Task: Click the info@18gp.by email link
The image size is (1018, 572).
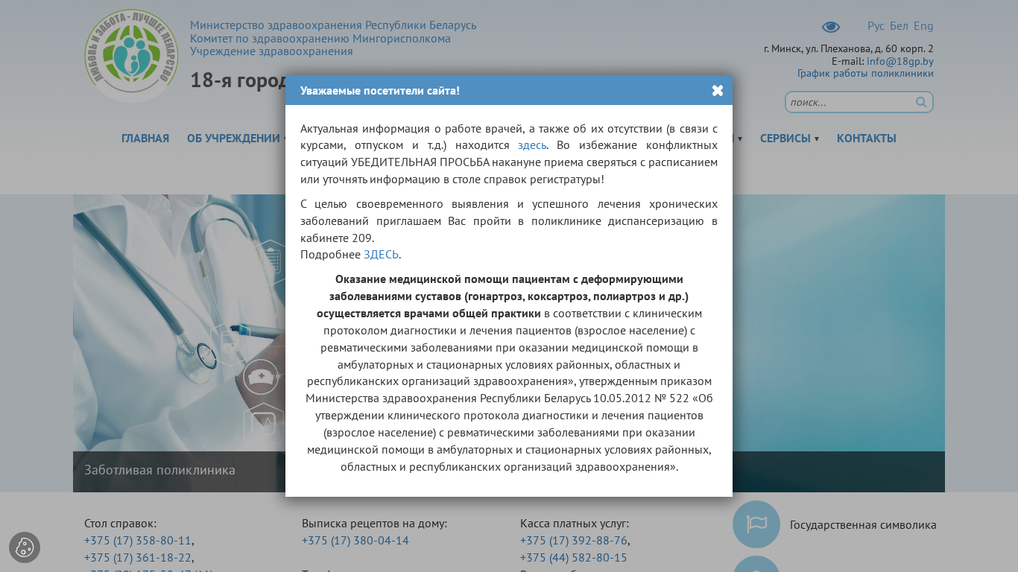Action: coord(900,61)
